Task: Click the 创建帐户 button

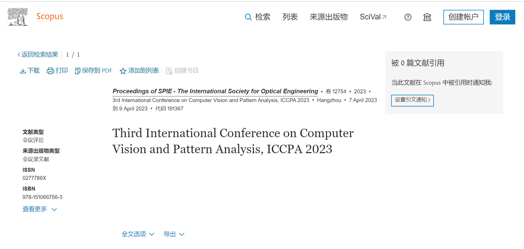Action: point(463,17)
